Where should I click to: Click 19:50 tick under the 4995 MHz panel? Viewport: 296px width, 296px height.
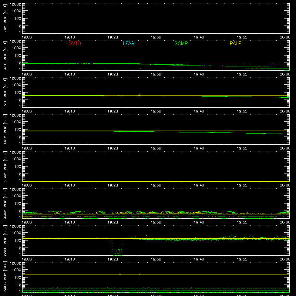pos(242,222)
